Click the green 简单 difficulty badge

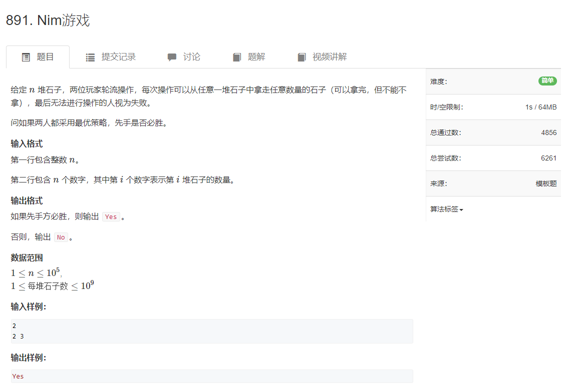click(547, 80)
